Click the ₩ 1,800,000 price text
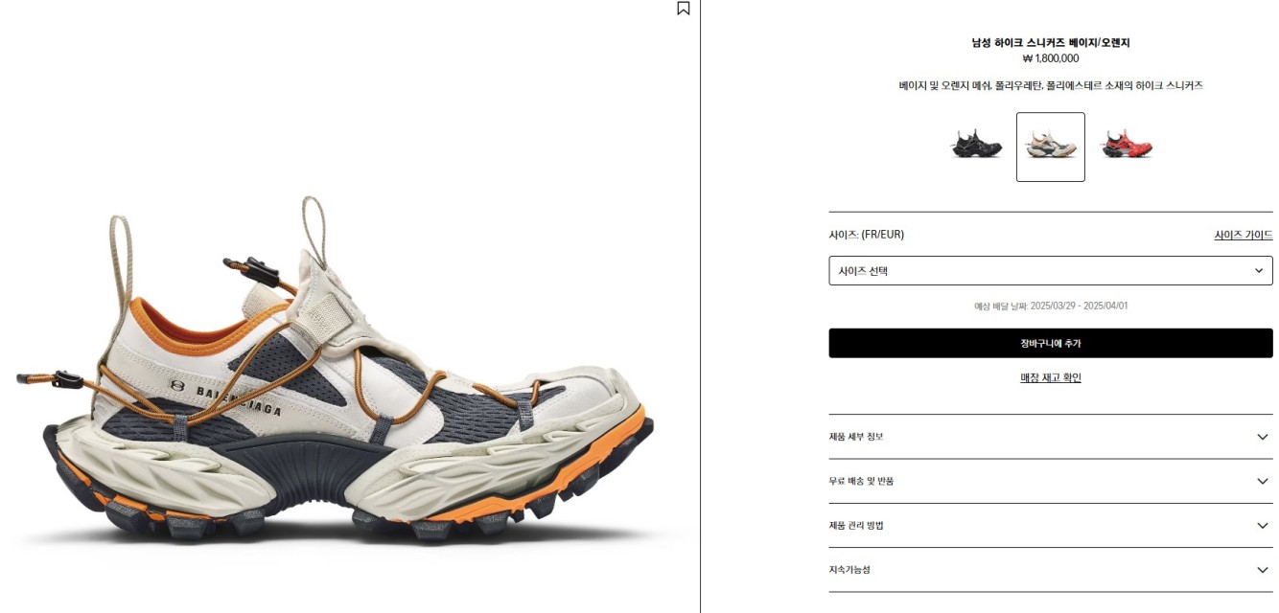 [1051, 58]
